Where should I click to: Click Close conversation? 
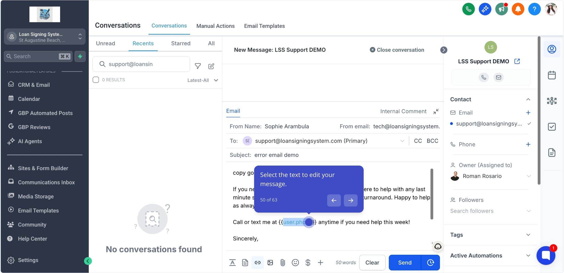tap(397, 50)
